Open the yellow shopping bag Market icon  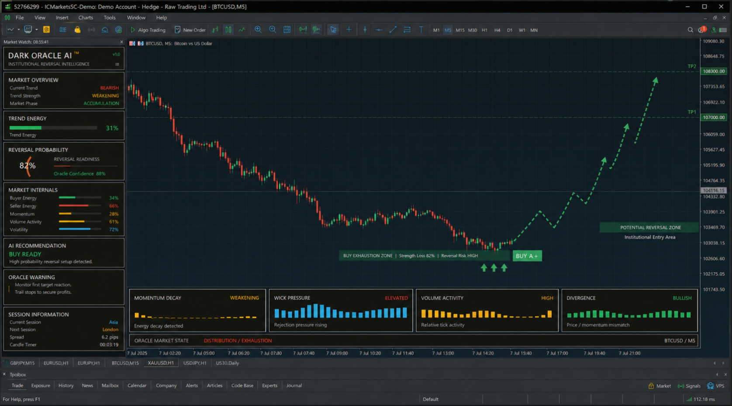coord(77,30)
